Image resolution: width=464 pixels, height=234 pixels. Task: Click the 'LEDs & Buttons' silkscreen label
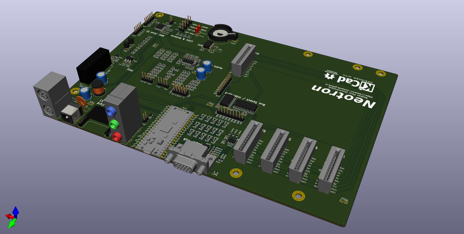[182, 38]
